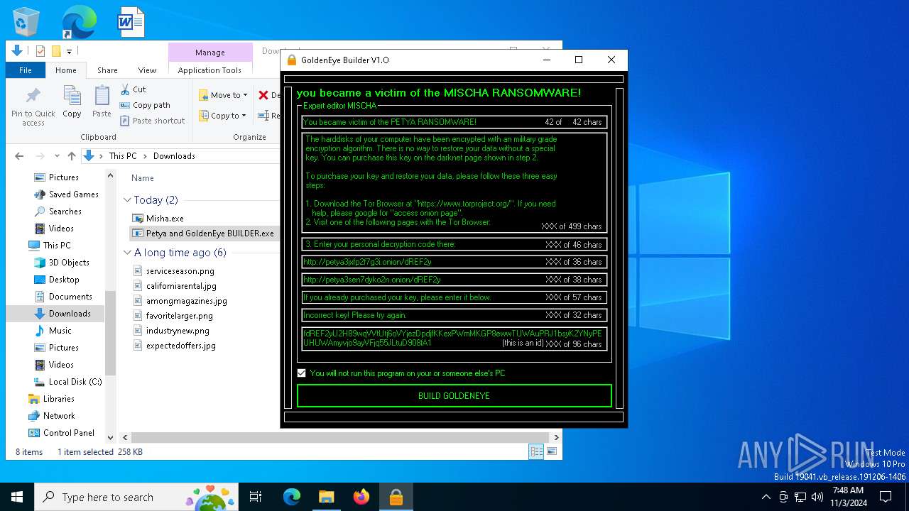Click the Paste icon in Clipboard group
Viewport: 909px width, 511px height.
click(102, 101)
